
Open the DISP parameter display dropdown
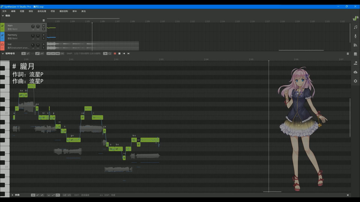click(x=113, y=195)
